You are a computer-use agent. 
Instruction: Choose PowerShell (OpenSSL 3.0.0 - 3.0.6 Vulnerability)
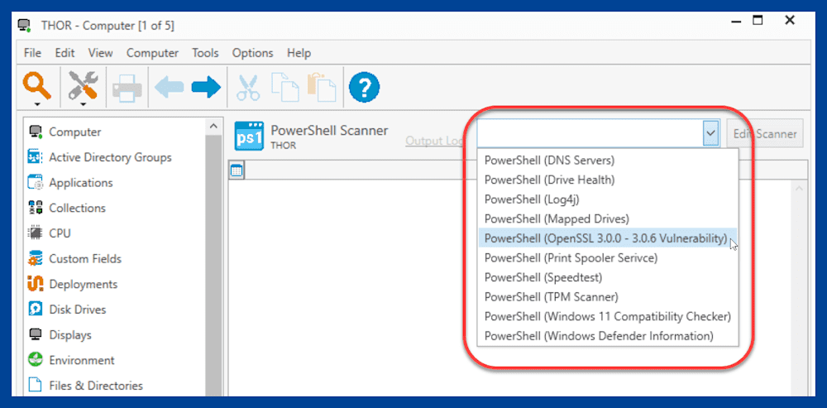(608, 238)
